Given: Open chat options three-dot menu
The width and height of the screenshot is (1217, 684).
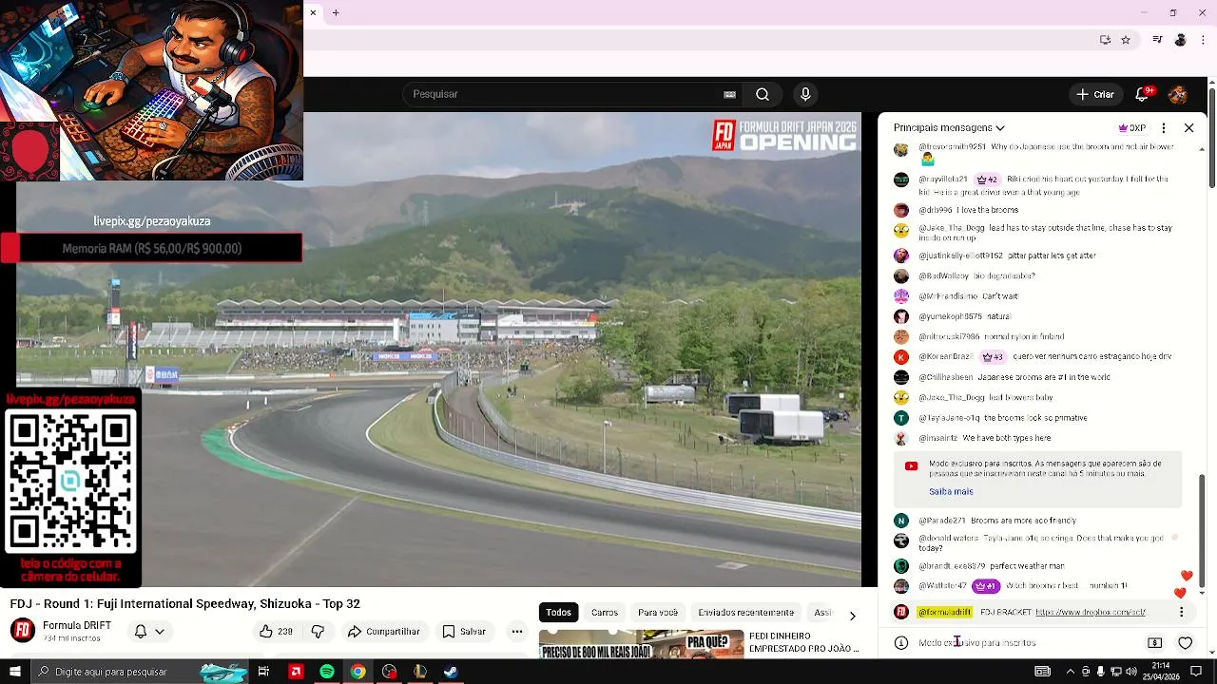Looking at the screenshot, I should (x=1164, y=127).
